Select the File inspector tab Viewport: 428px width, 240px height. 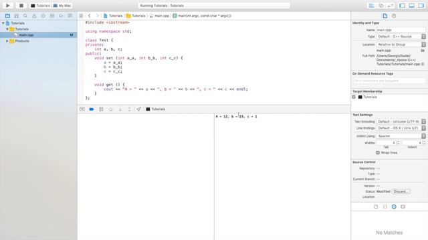click(x=385, y=16)
